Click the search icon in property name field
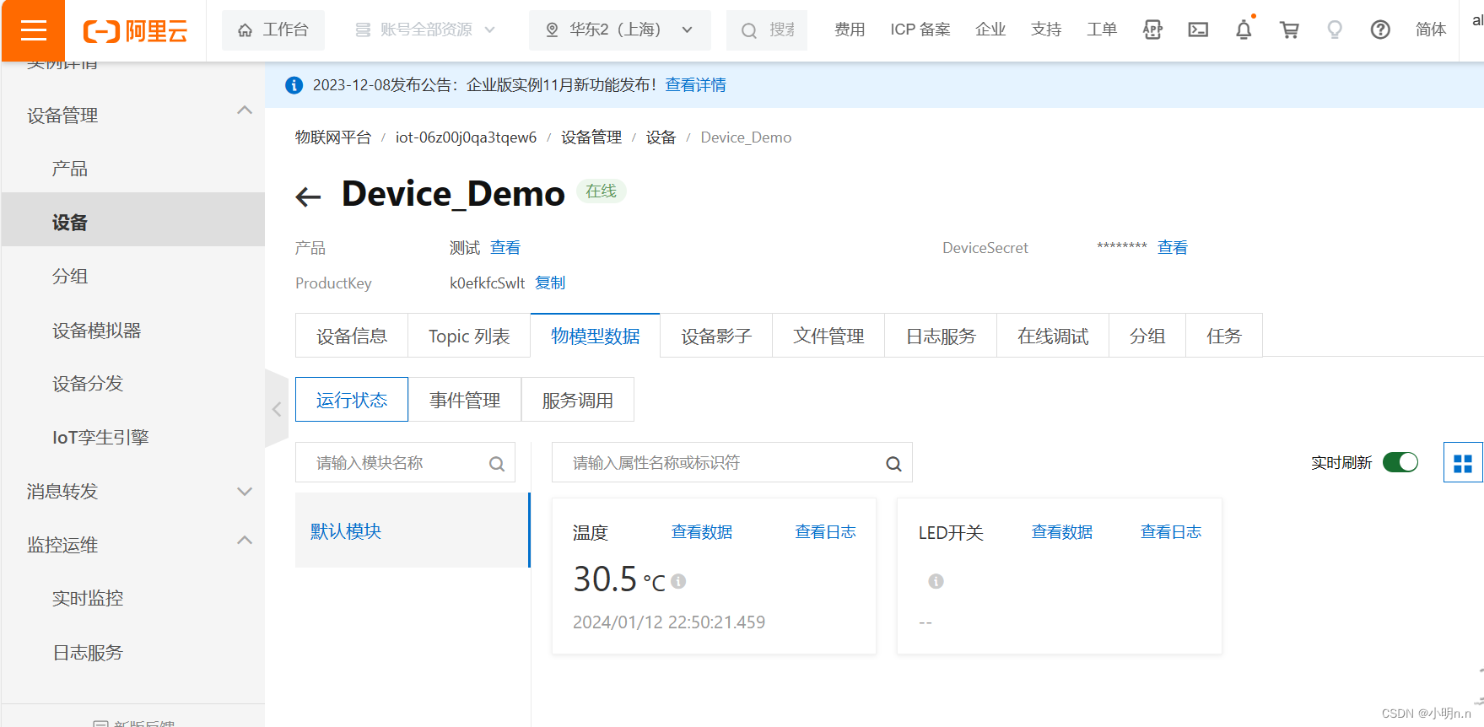The width and height of the screenshot is (1484, 727). pyautogui.click(x=893, y=464)
